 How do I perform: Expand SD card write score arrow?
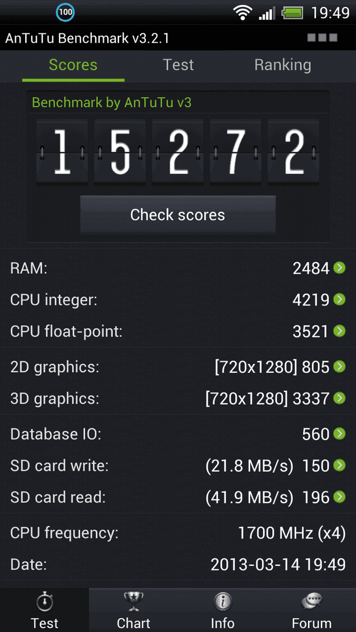(340, 465)
